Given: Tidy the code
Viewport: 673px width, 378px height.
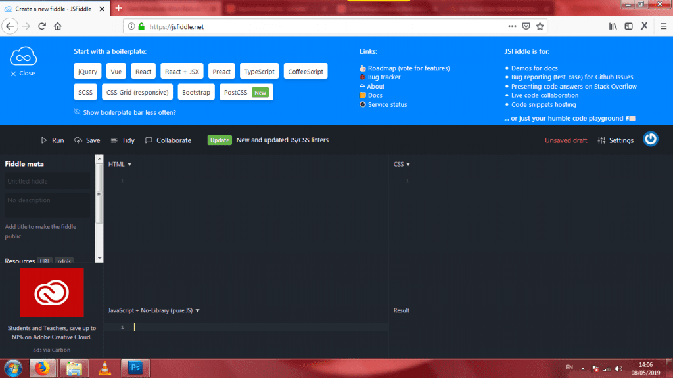Looking at the screenshot, I should click(123, 140).
